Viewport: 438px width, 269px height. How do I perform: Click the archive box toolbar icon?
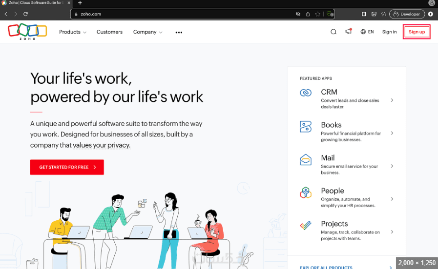(x=374, y=14)
